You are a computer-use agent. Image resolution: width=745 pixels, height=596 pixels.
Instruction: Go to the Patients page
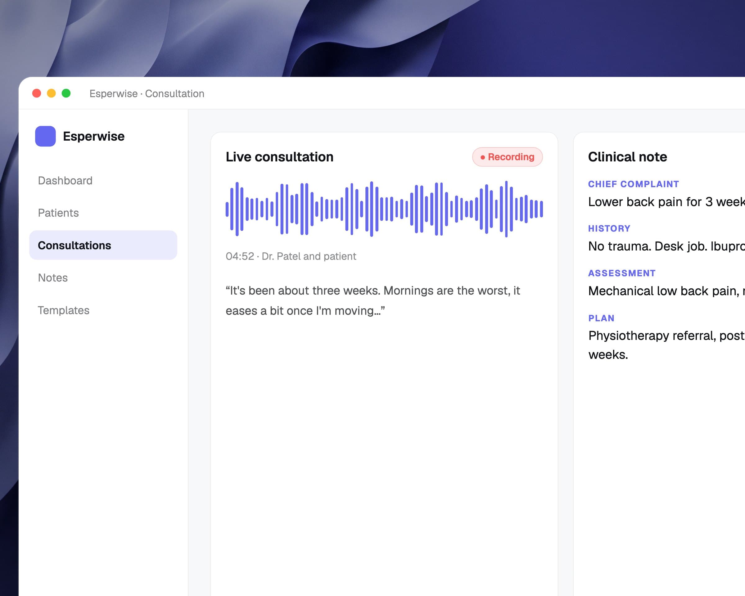[x=58, y=213]
